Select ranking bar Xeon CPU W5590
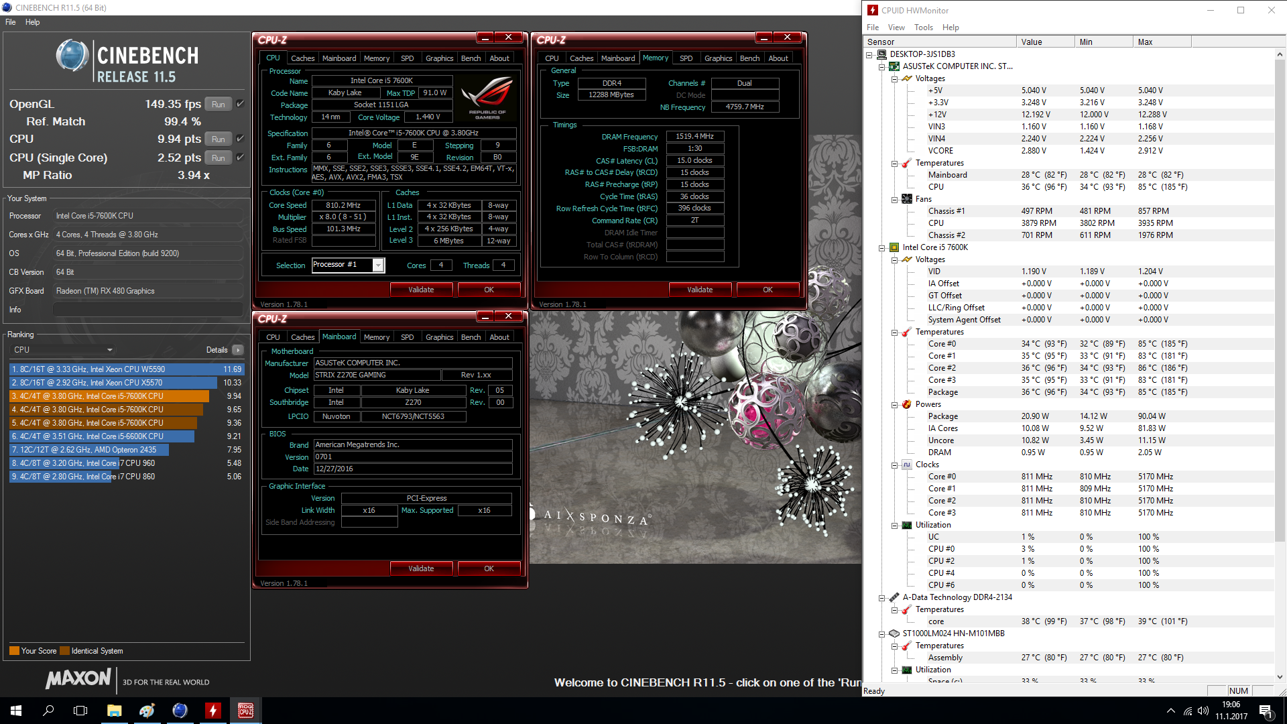This screenshot has width=1287, height=724. 127,369
